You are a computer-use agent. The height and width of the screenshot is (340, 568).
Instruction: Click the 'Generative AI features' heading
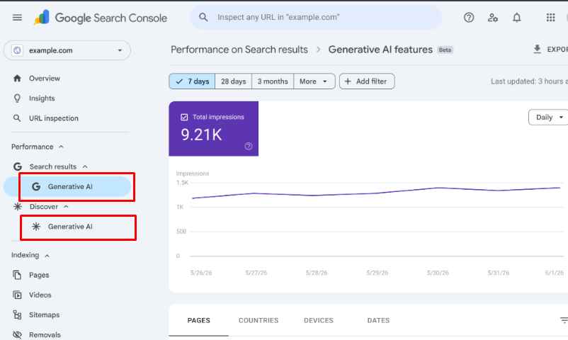point(380,50)
